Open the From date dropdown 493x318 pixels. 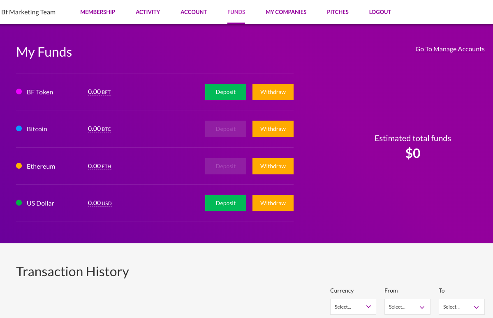pos(407,307)
